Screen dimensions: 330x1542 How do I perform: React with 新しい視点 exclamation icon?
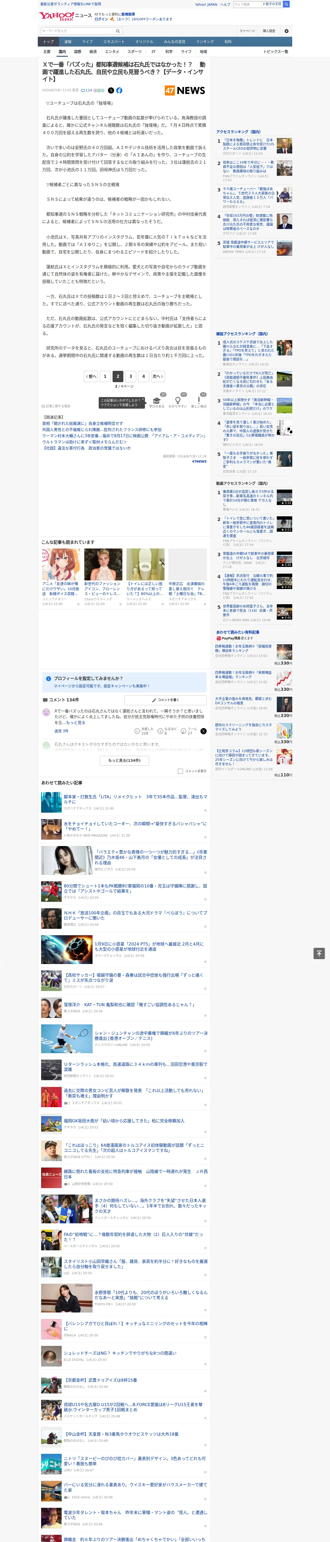coord(199,400)
